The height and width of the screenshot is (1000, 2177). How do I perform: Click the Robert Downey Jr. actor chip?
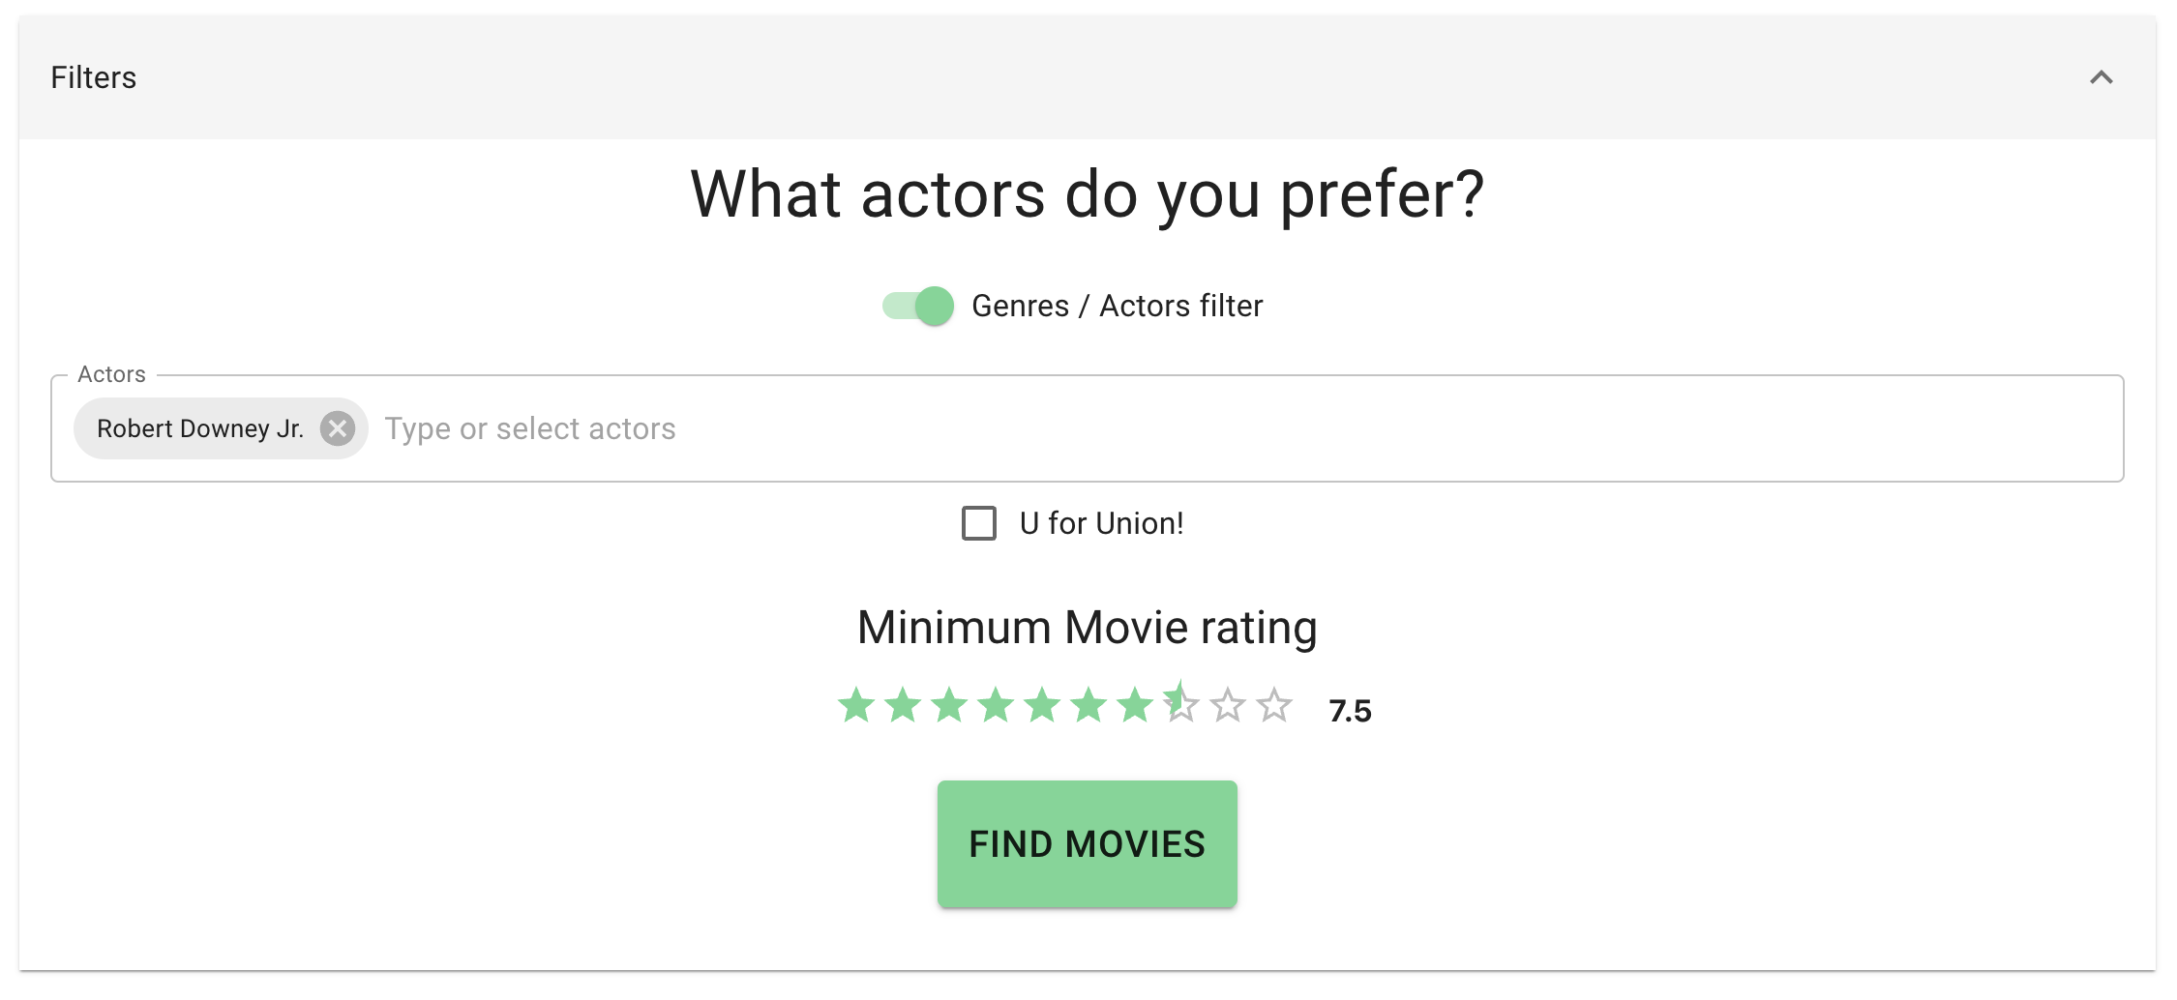(200, 428)
